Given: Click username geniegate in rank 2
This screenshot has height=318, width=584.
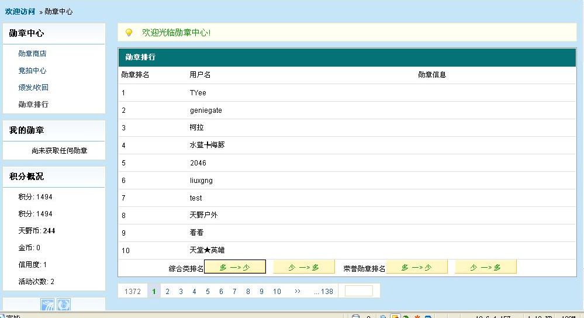Looking at the screenshot, I should pos(206,110).
